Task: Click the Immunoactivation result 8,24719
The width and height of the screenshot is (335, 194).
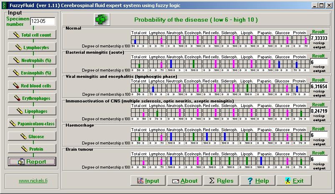Action: point(319,111)
